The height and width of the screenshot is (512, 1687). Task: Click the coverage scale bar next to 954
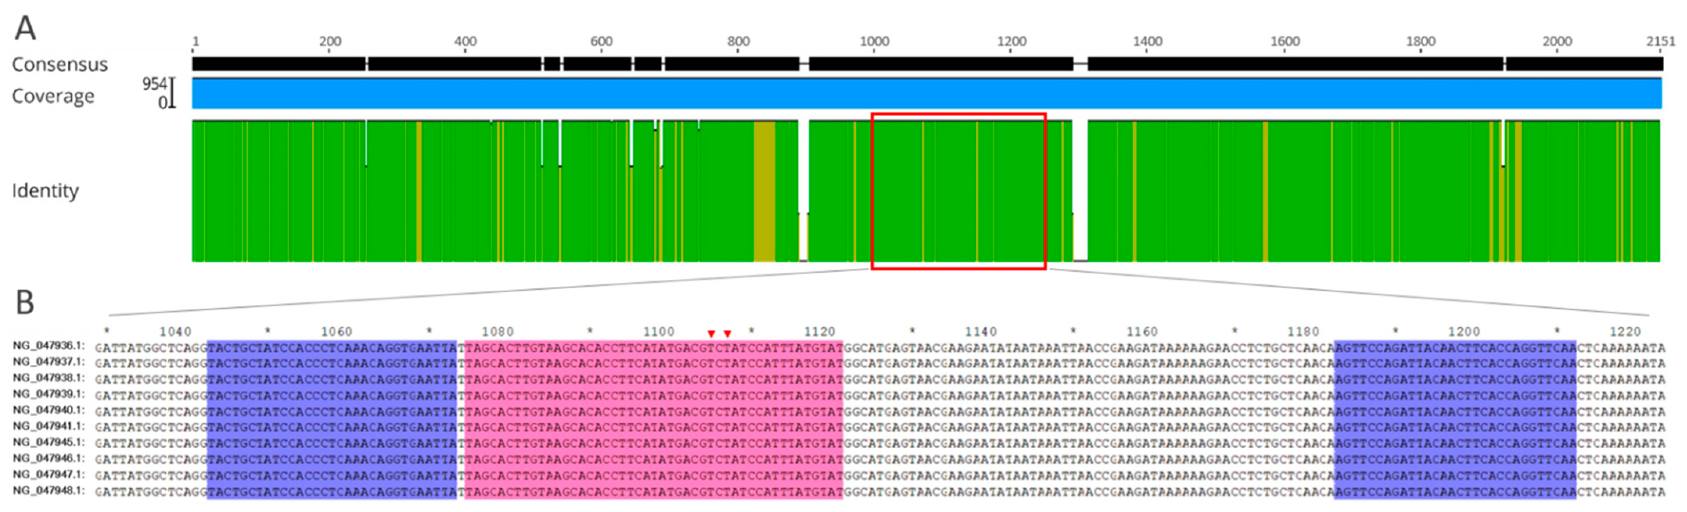pyautogui.click(x=172, y=92)
